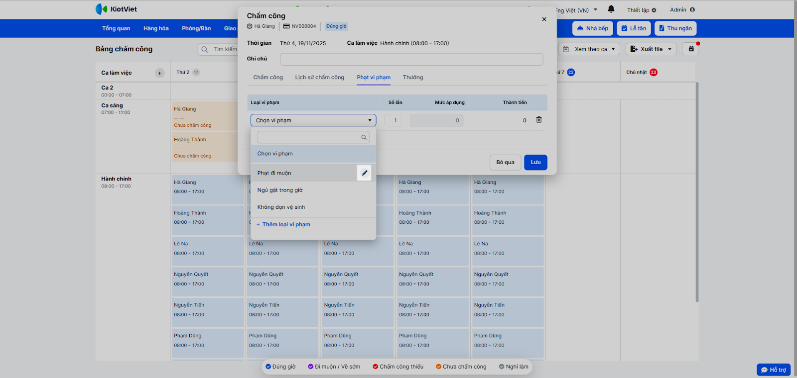Viewport: 797px width, 378px height.
Task: Click the KiotViet logo
Action: click(116, 9)
